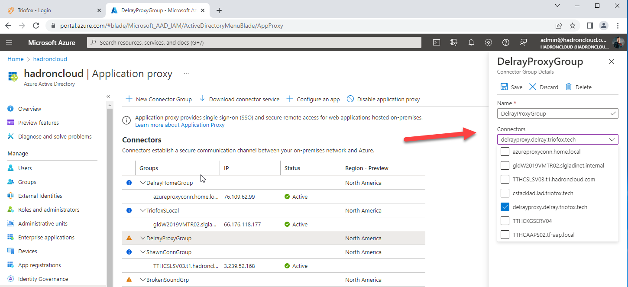628x287 pixels.
Task: Collapse the ShawnConnGroup group
Action: (x=143, y=252)
